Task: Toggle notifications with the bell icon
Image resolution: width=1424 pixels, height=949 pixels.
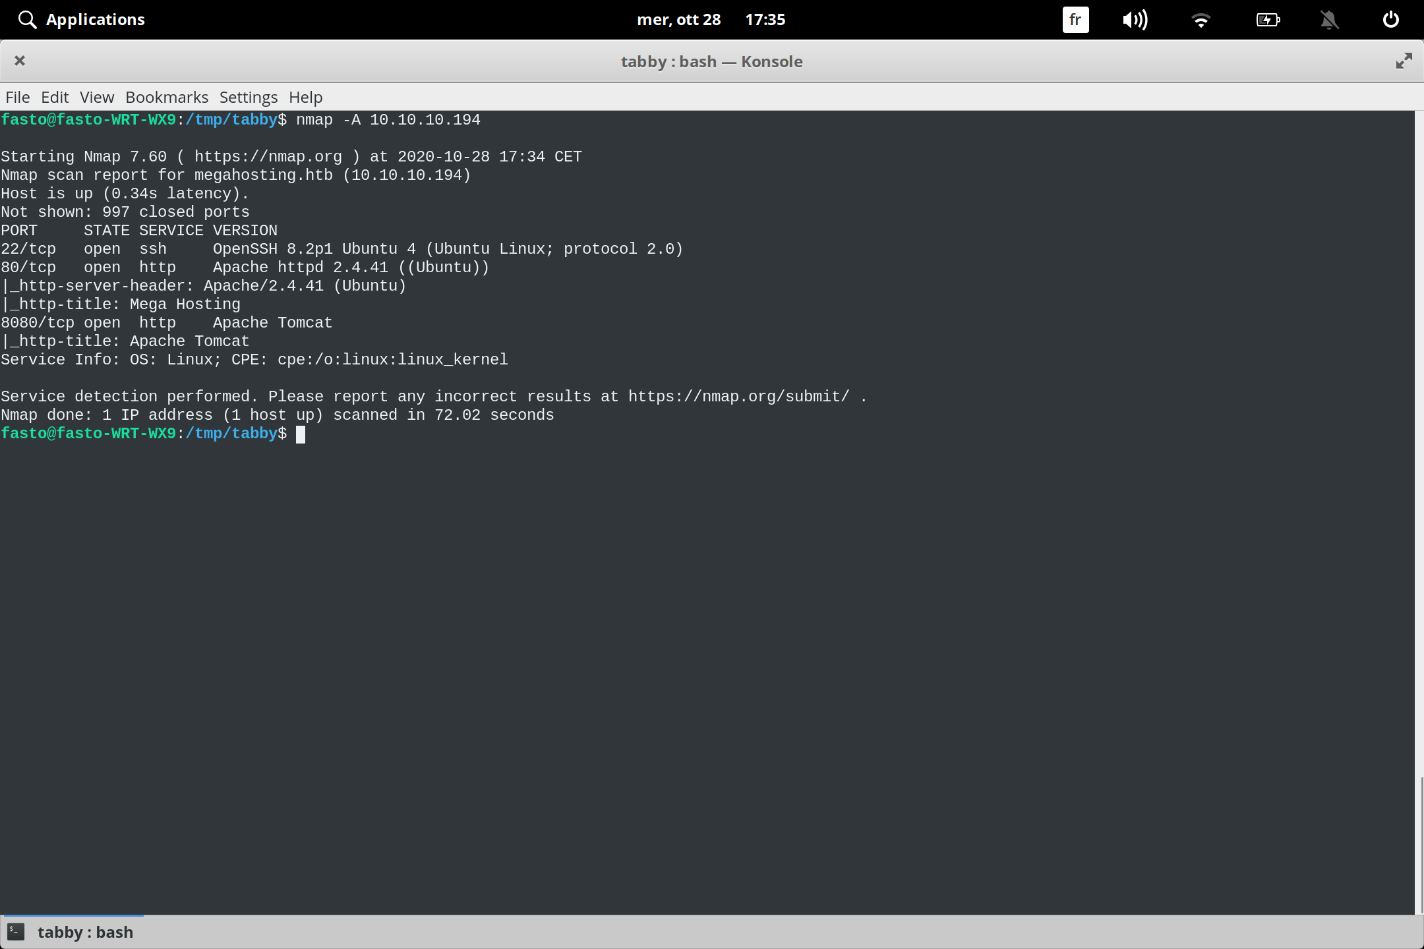Action: coord(1329,19)
